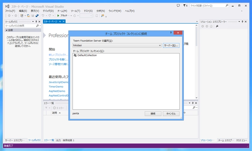Open the Toolbox panel options dropdown arrow
This screenshot has width=252, height=151.
coord(33,22)
